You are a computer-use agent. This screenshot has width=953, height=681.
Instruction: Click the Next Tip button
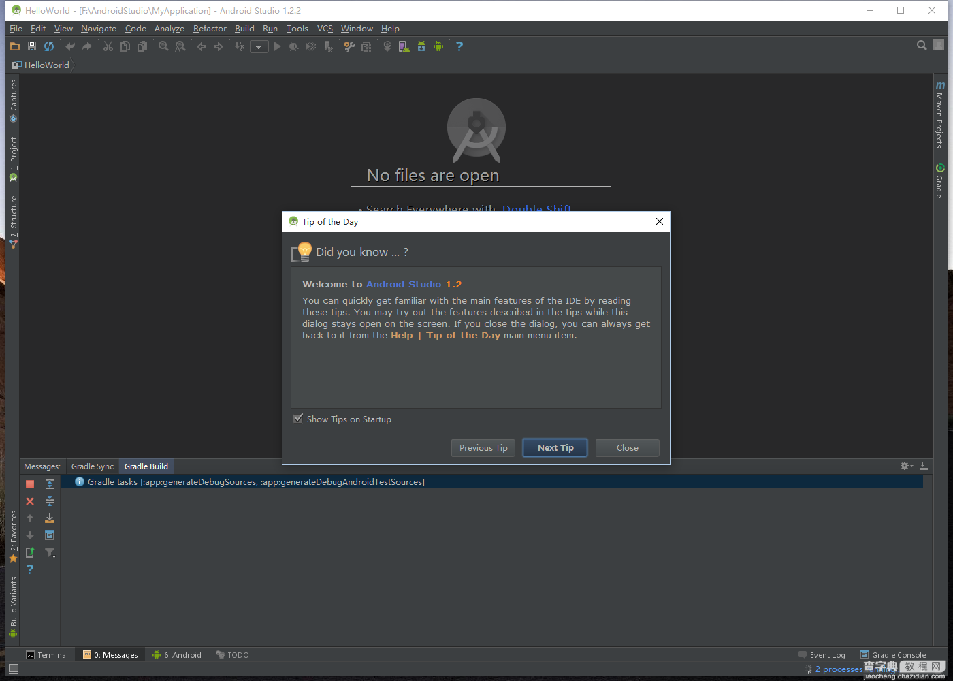click(555, 447)
